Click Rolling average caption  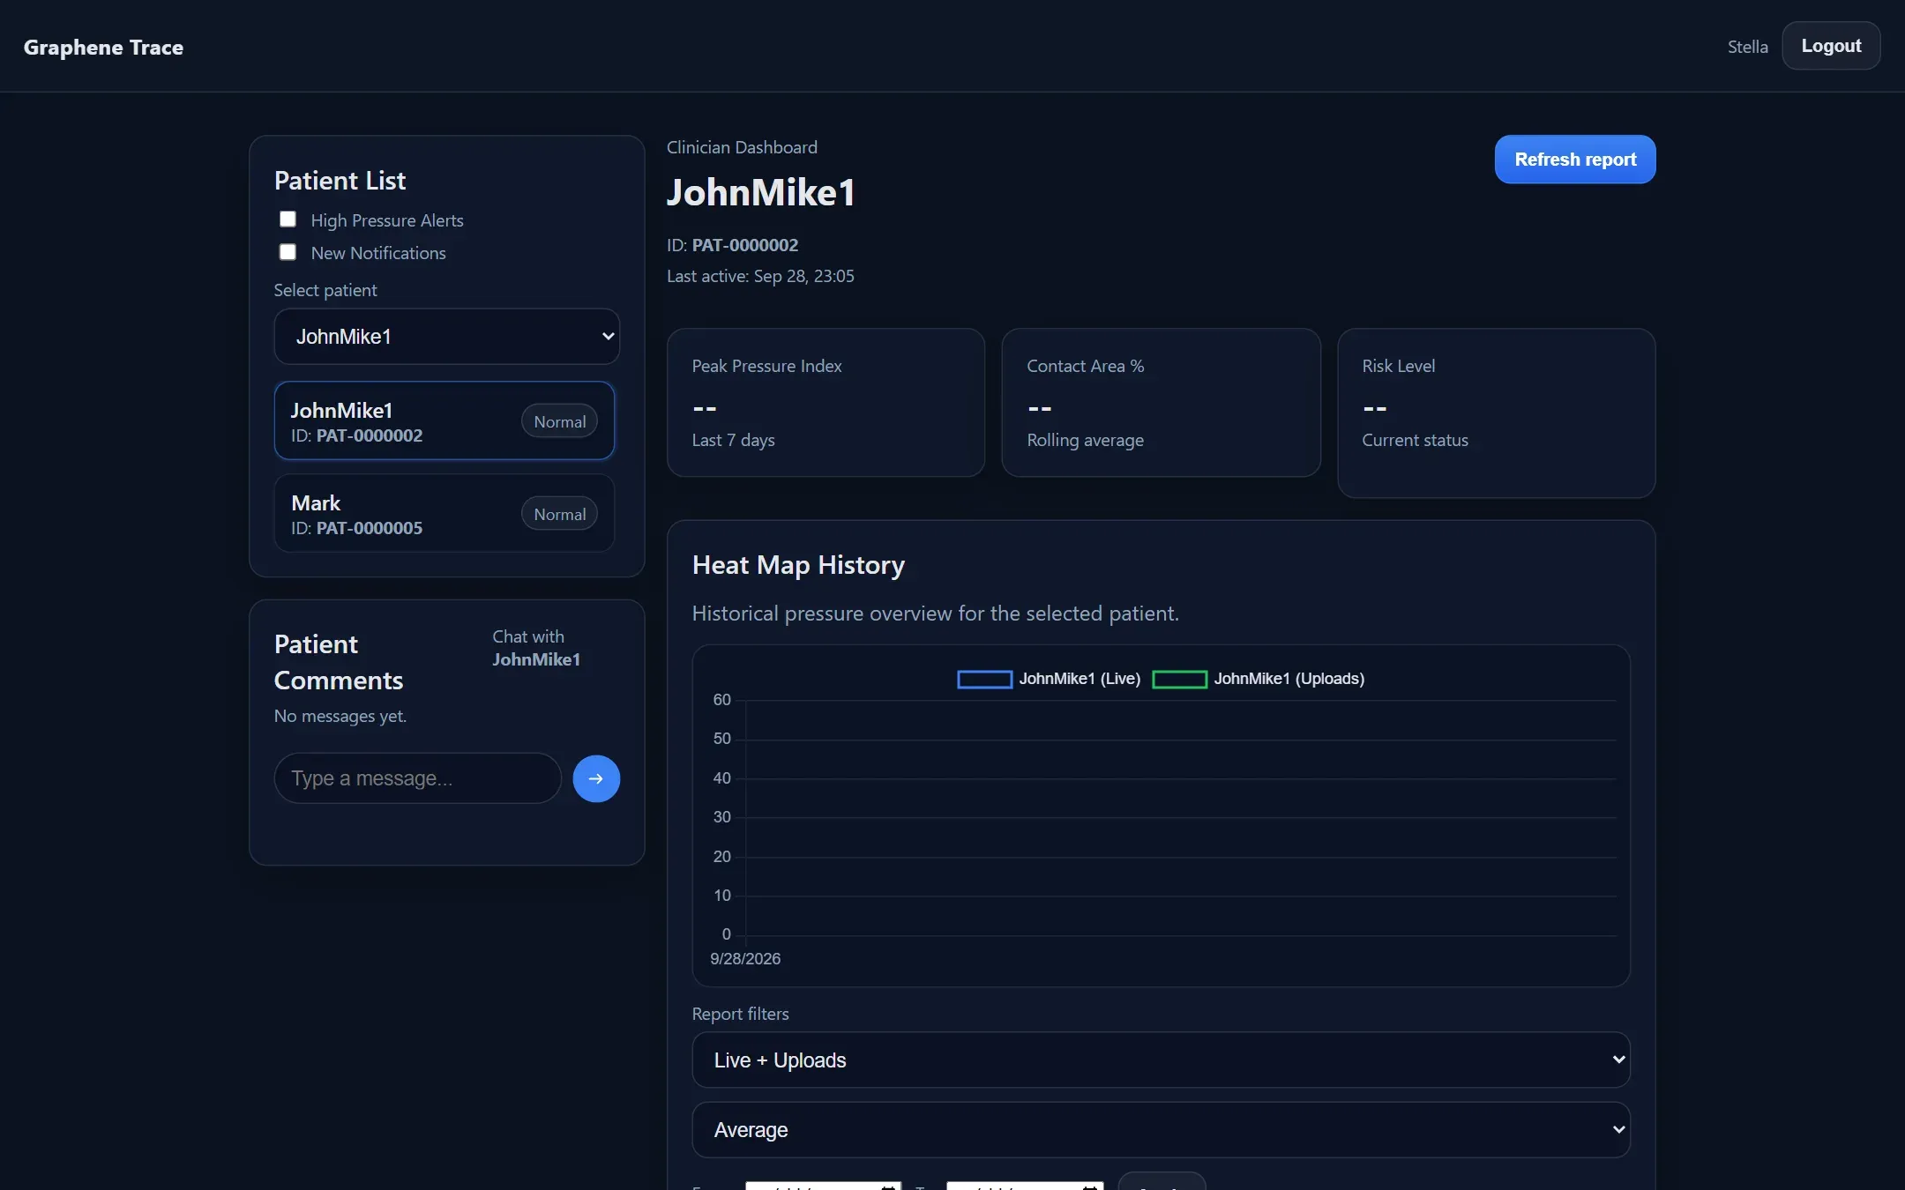[x=1085, y=440]
